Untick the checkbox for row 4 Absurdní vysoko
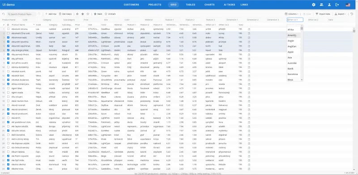The height and width of the screenshot is (175, 358). pyautogui.click(x=8, y=42)
